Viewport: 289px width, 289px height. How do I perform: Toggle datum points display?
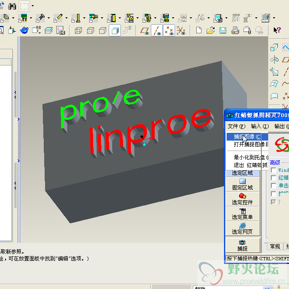click(x=169, y=30)
